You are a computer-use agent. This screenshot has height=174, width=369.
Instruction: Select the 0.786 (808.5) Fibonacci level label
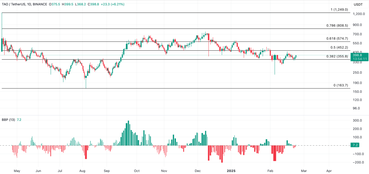pyautogui.click(x=337, y=25)
